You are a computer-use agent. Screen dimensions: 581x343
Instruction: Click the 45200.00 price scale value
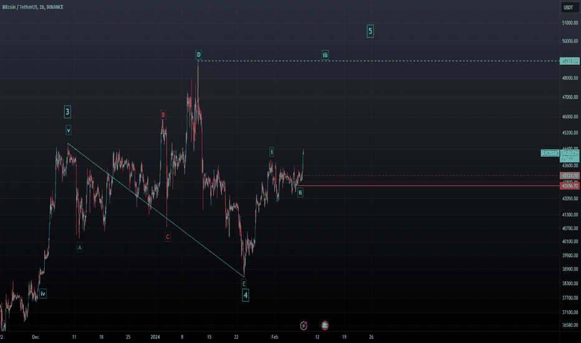coord(570,133)
